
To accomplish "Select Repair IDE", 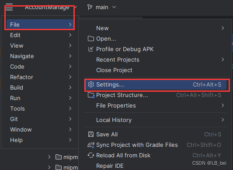I will [x=156, y=166].
